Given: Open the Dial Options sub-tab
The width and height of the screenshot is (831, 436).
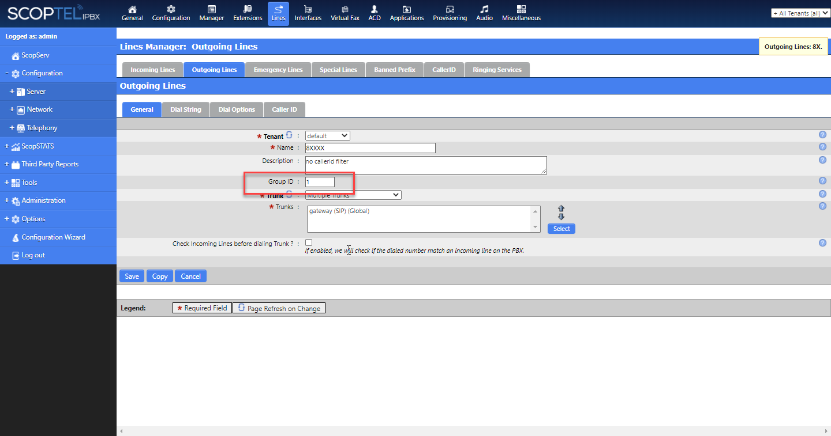Looking at the screenshot, I should (237, 109).
